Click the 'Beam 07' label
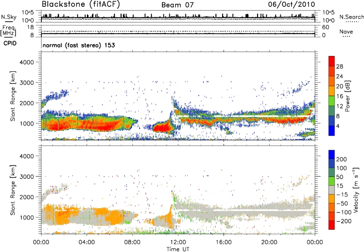 coord(177,5)
